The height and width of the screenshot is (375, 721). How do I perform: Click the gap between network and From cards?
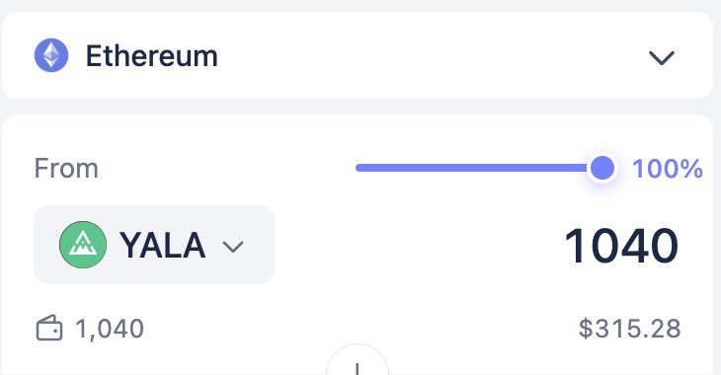[x=358, y=107]
